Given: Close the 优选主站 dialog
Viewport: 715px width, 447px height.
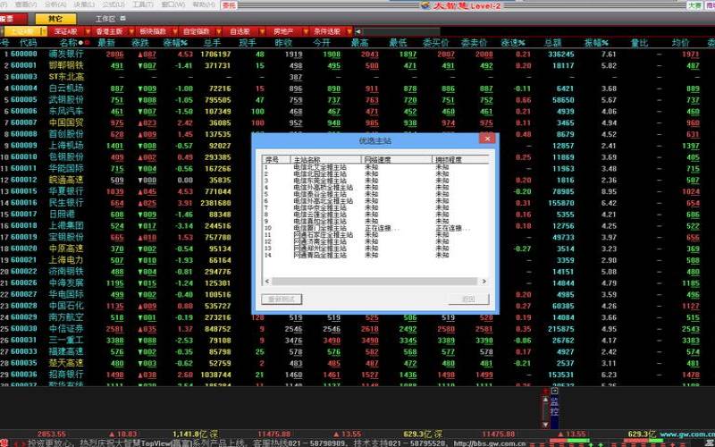Looking at the screenshot, I should [485, 139].
